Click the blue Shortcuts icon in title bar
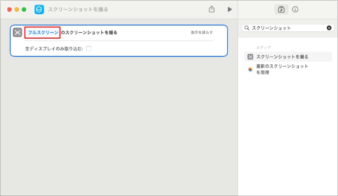Screen dimensions: 338x196 39,9
